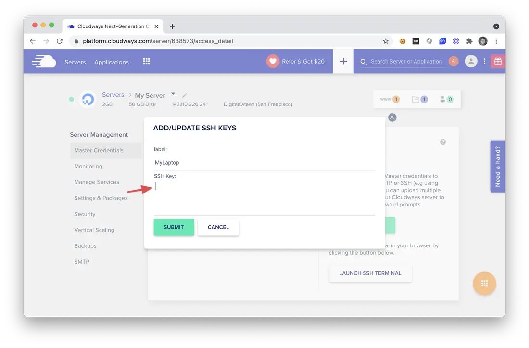Select Settings & Packages in the sidebar
This screenshot has height=348, width=529.
pos(101,198)
